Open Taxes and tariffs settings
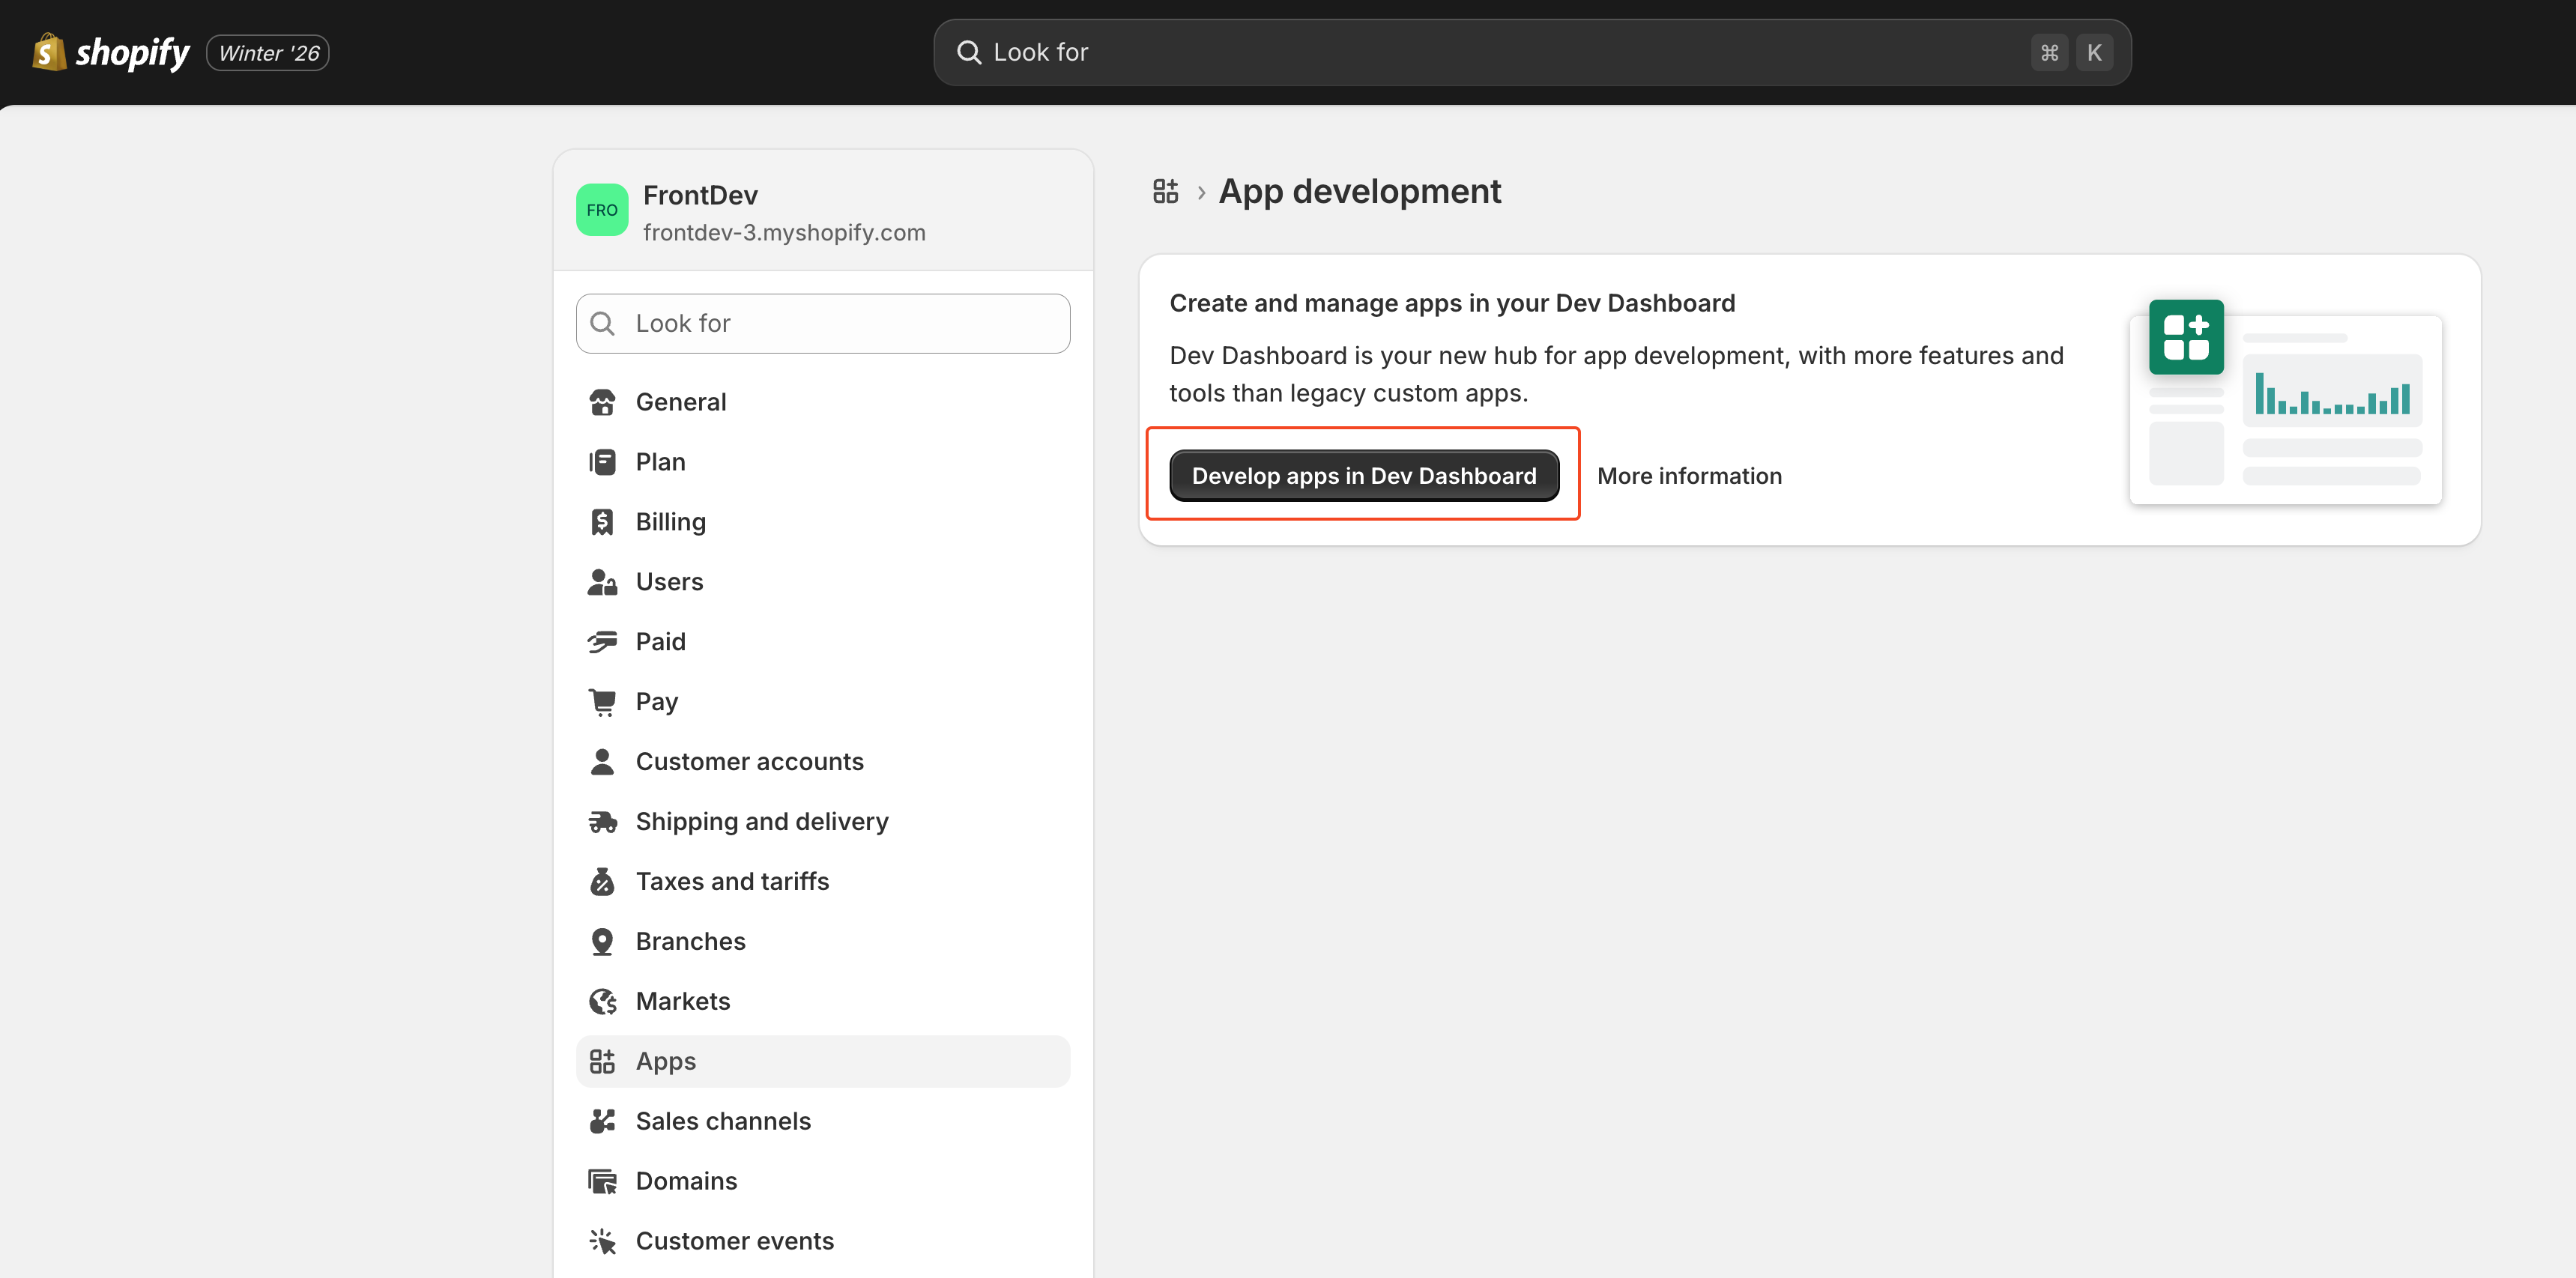The image size is (2576, 1278). [732, 881]
